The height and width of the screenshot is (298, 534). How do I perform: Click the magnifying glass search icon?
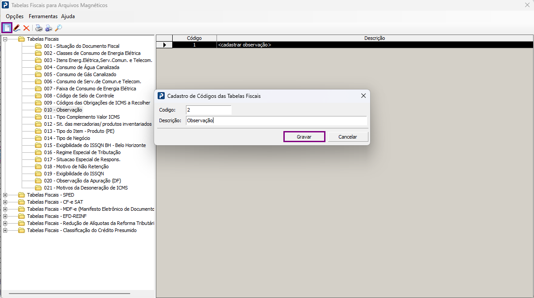tap(58, 28)
